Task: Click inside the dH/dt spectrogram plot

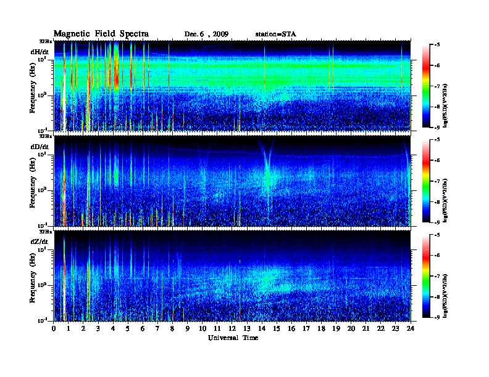Action: pyautogui.click(x=232, y=86)
